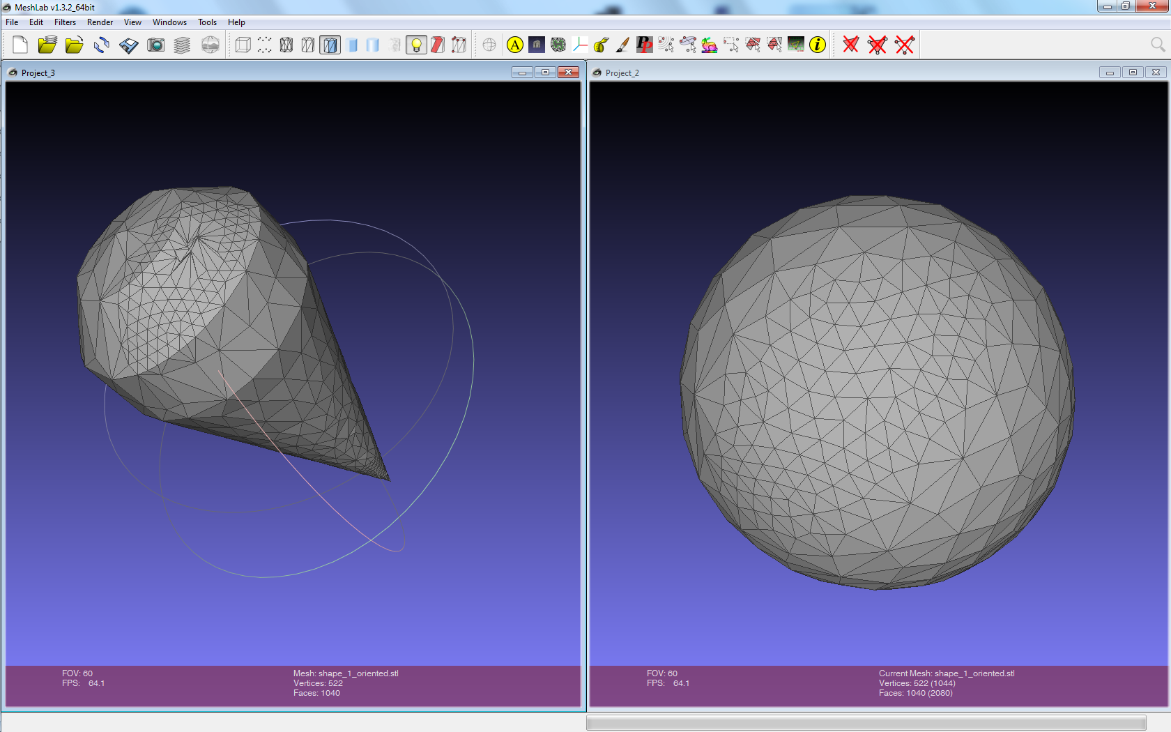The height and width of the screenshot is (732, 1171).
Task: Select the Z-painting brush tool
Action: coord(622,45)
